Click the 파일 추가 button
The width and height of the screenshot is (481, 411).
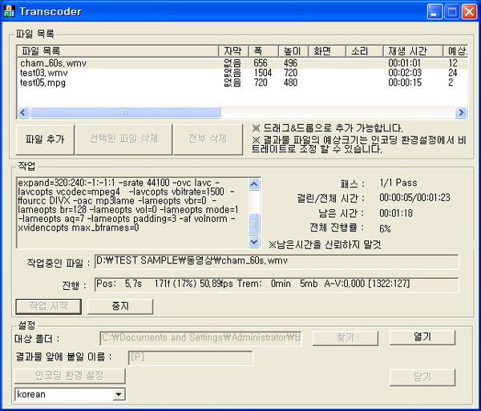[45, 139]
